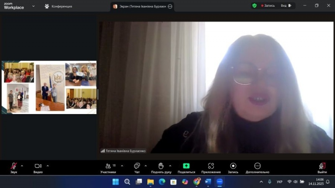Open the Zoom Workplace dropdown chevron

click(33, 8)
